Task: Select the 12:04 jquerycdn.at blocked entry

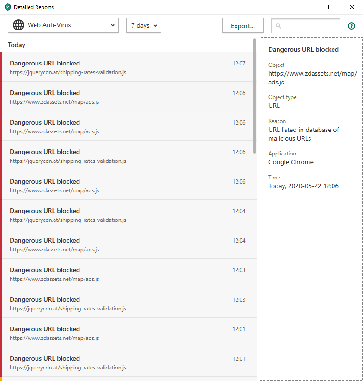Action: (127, 214)
